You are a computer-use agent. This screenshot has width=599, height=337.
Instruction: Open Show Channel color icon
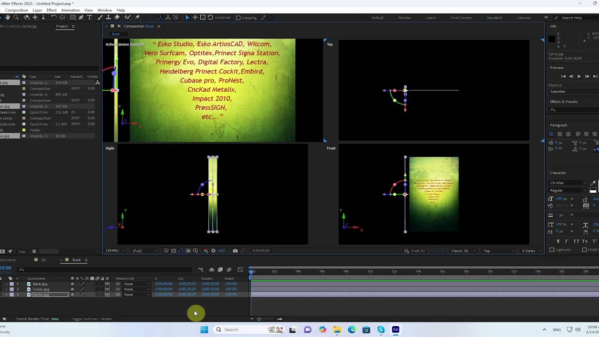click(x=206, y=250)
